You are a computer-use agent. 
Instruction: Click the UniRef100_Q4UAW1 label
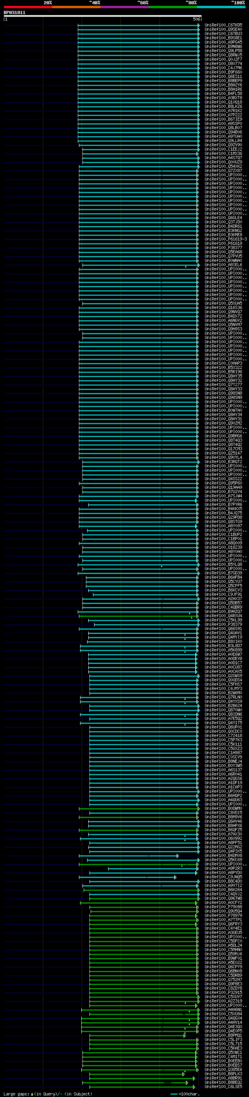point(223,633)
